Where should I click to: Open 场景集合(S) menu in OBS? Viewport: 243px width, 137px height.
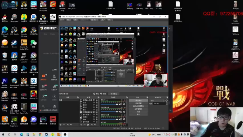[x=94, y=20]
